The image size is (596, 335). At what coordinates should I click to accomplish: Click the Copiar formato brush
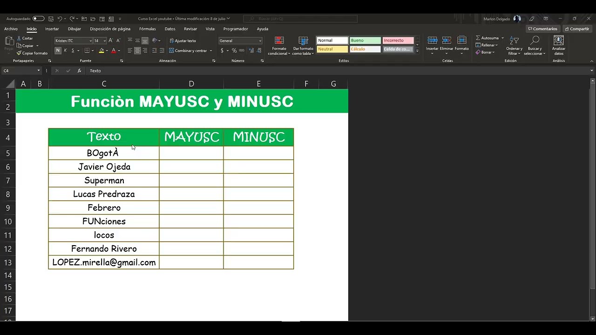click(x=32, y=53)
